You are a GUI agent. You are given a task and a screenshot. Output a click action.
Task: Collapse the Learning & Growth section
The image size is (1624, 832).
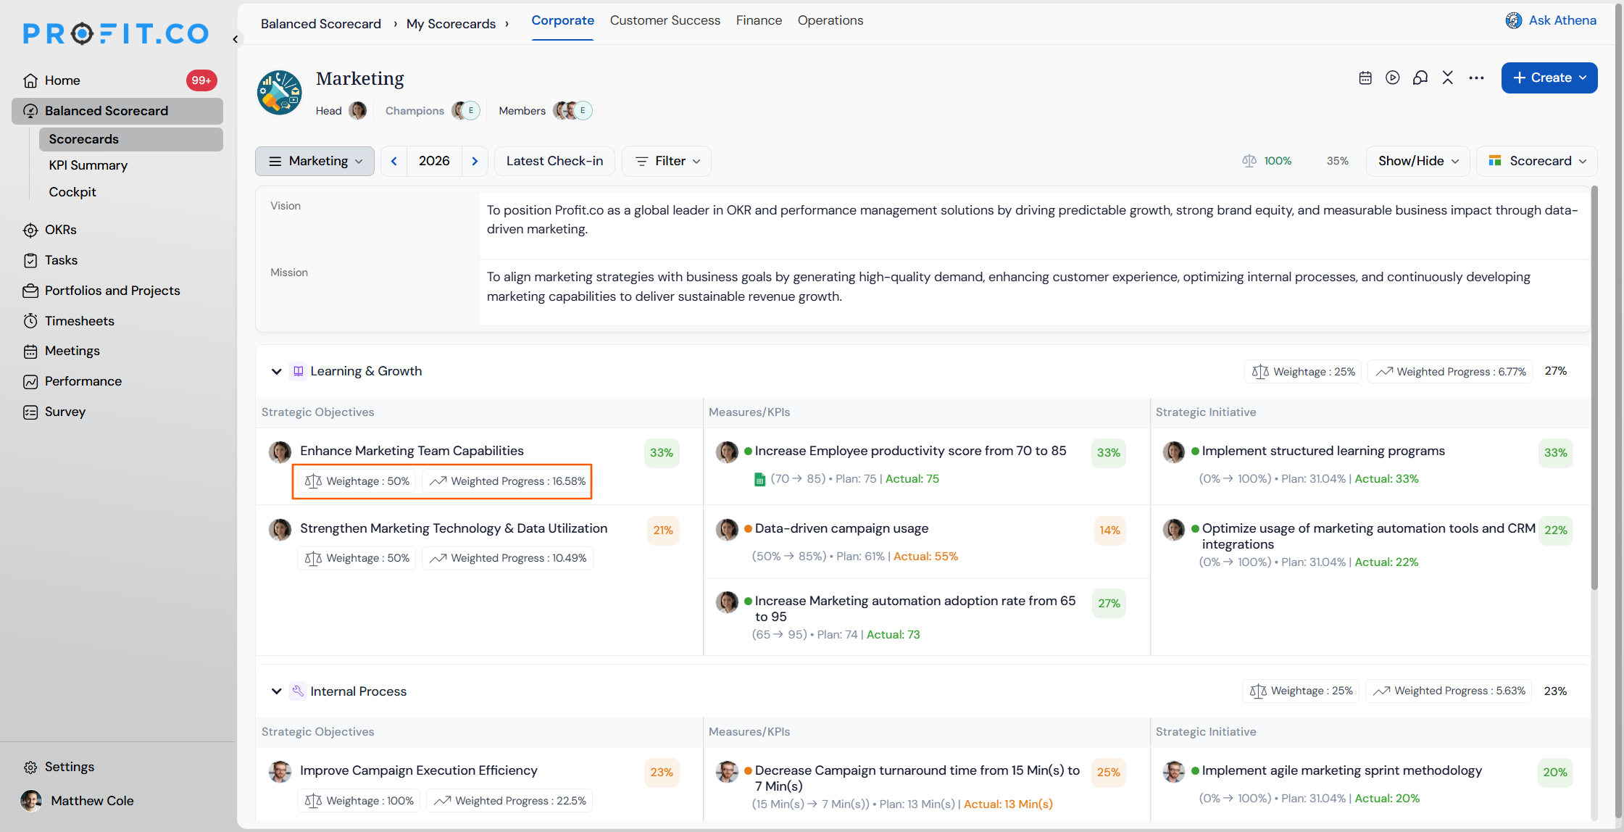[x=276, y=371]
